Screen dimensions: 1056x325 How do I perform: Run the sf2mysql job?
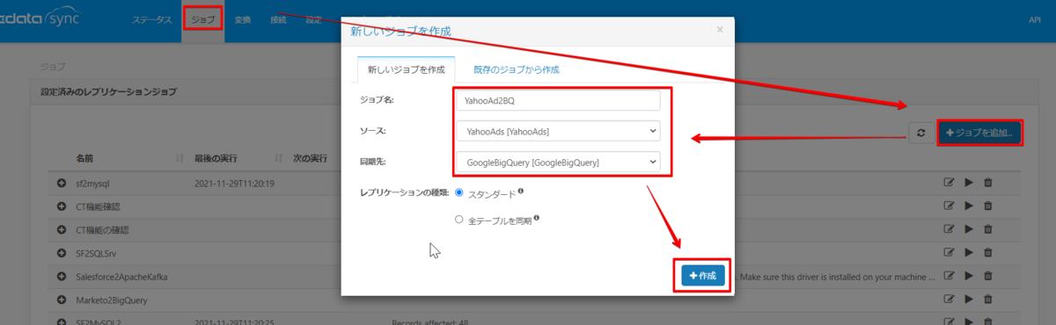969,183
